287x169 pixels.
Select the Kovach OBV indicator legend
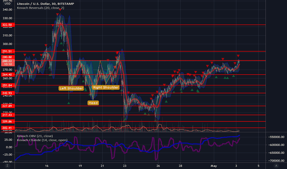point(35,136)
